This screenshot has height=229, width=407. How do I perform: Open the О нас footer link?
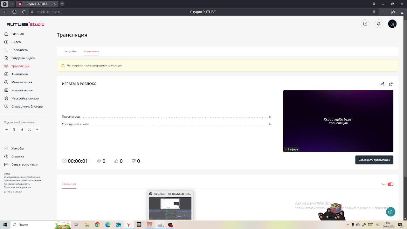[x=7, y=174]
